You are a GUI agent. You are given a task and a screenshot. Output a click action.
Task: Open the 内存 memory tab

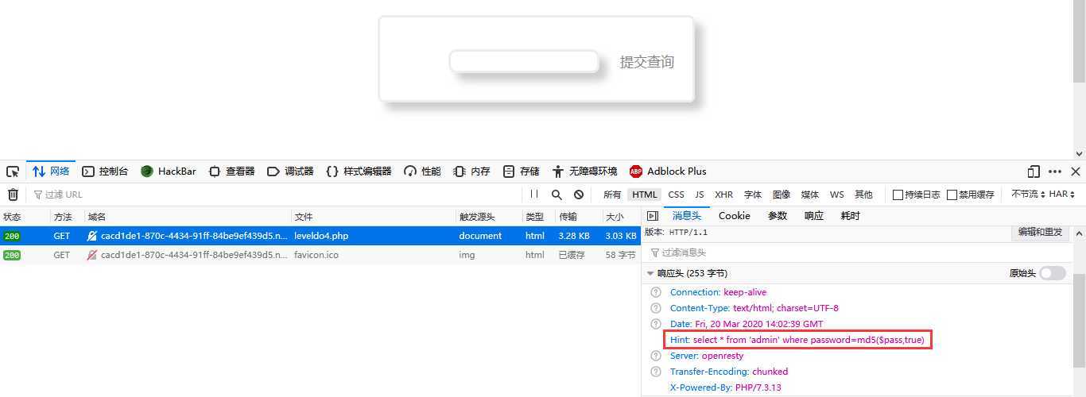(x=471, y=172)
